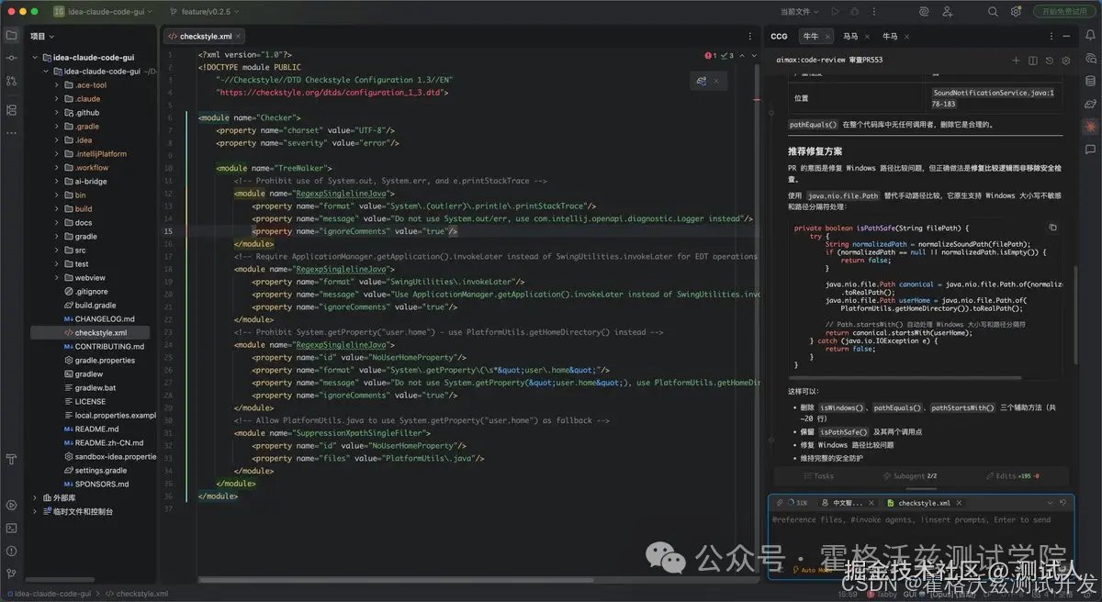This screenshot has width=1102, height=602.
Task: Switch to the 牛马 chat tab
Action: (x=890, y=37)
